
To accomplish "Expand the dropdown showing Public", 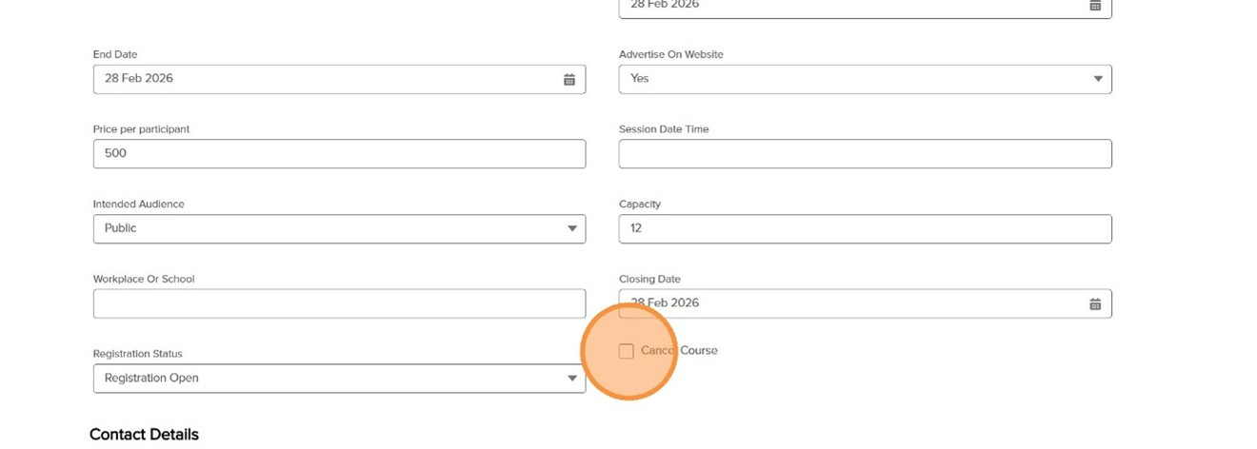I will [338, 229].
